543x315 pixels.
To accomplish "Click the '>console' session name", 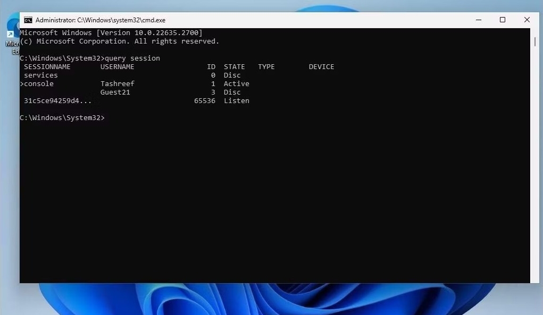I will pos(37,84).
